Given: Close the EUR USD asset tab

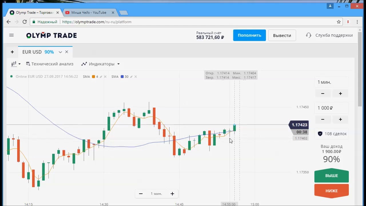Looking at the screenshot, I should (x=67, y=52).
